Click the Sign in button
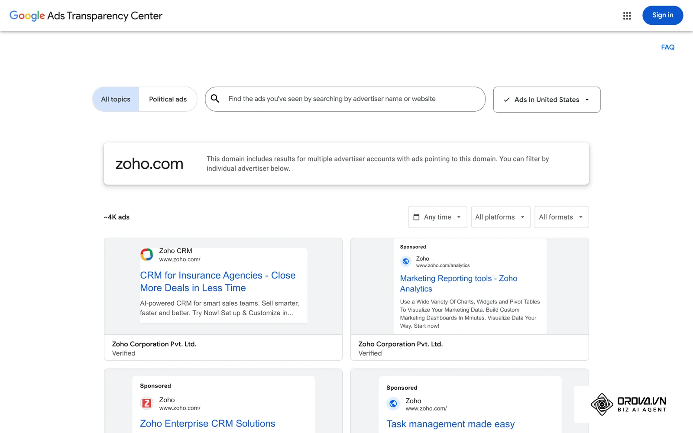The height and width of the screenshot is (433, 693). tap(663, 15)
